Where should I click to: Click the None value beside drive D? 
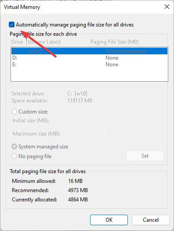(112, 58)
